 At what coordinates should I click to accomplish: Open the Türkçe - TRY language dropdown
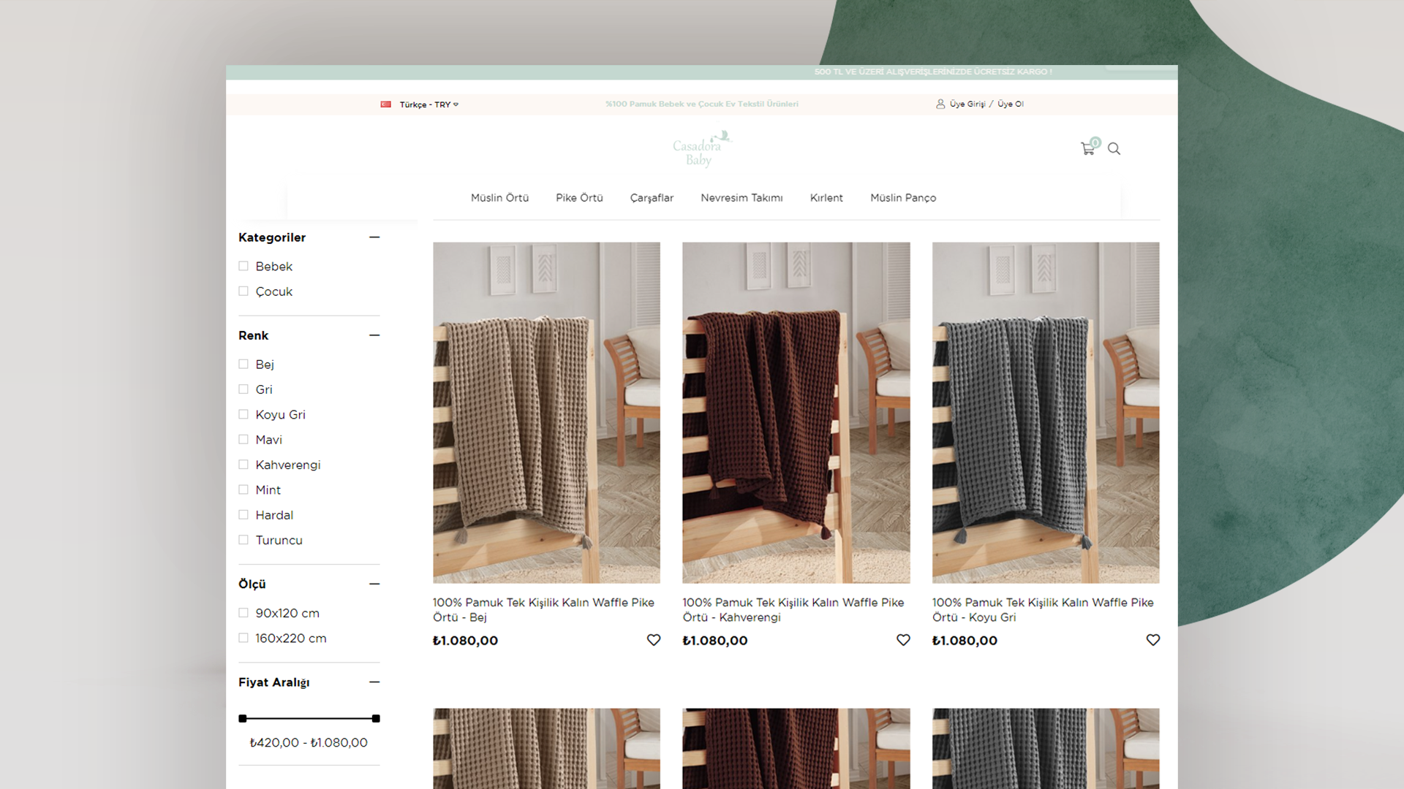429,104
